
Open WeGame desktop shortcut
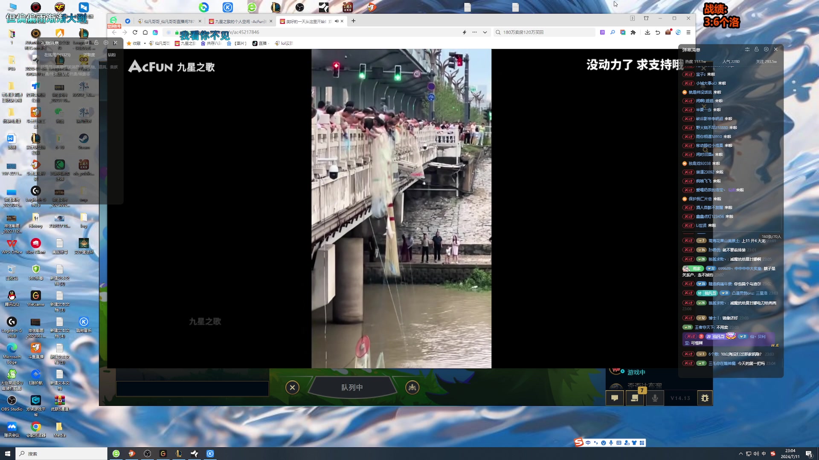[x=36, y=299]
